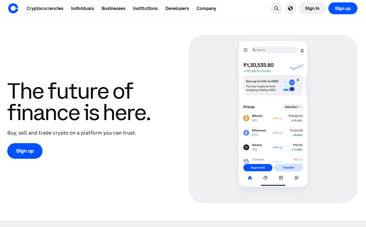Click the notification bell in app mockup

tap(302, 51)
